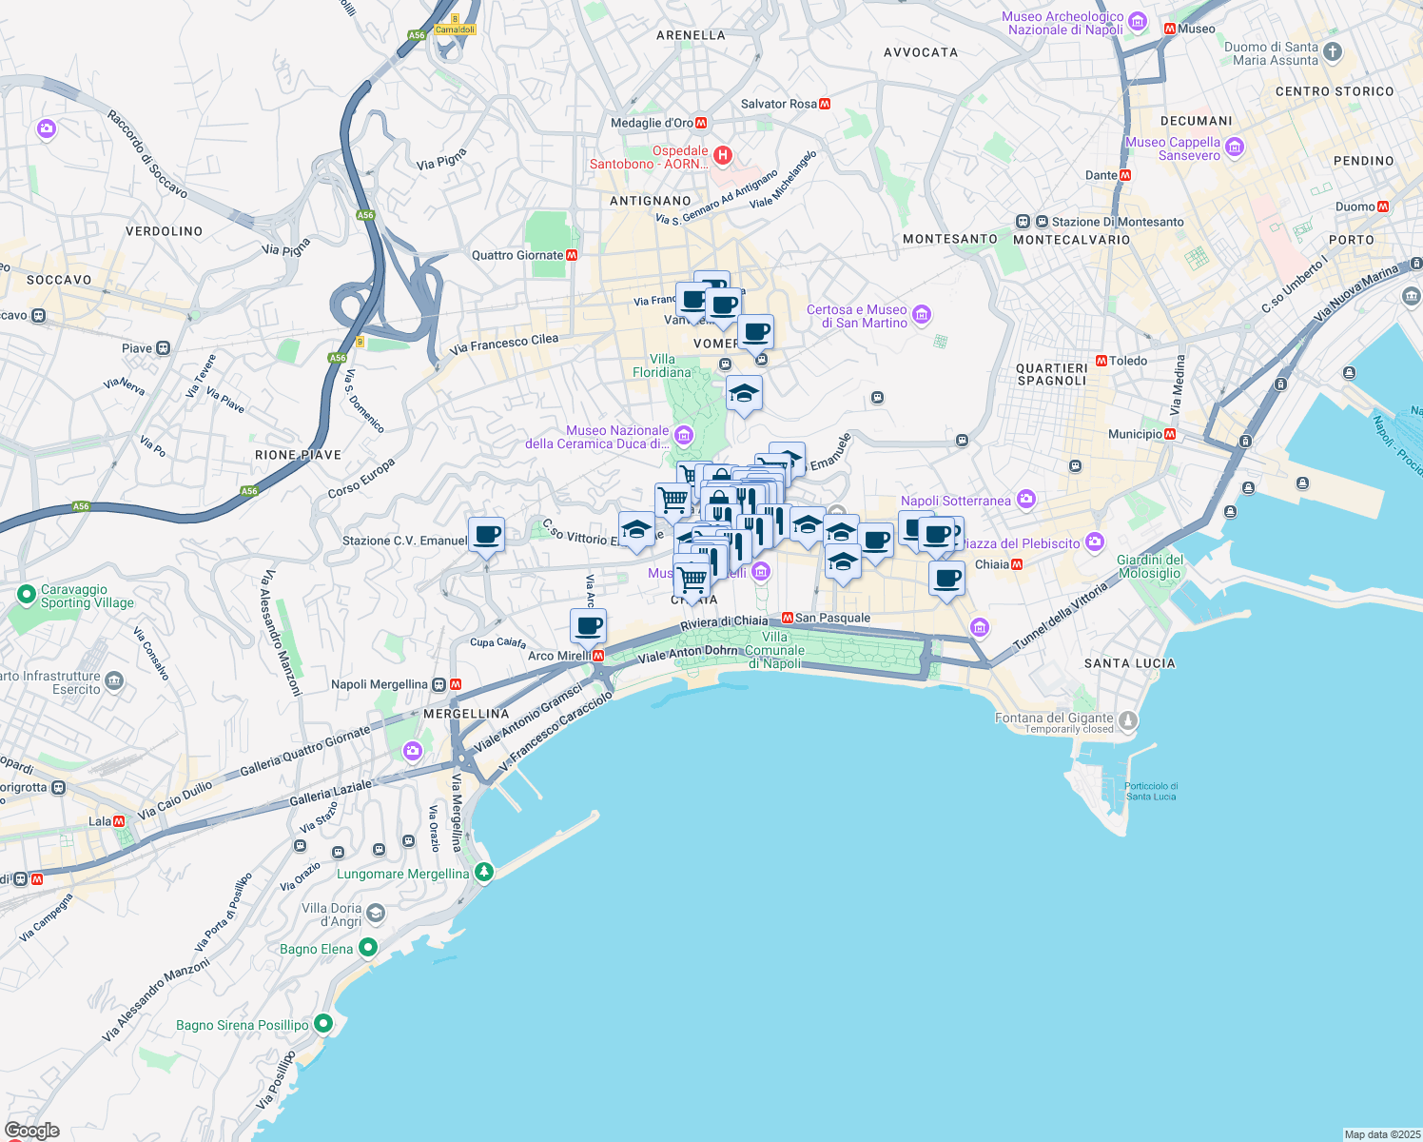Click the ARENELLA district label
1423x1142 pixels.
point(691,35)
